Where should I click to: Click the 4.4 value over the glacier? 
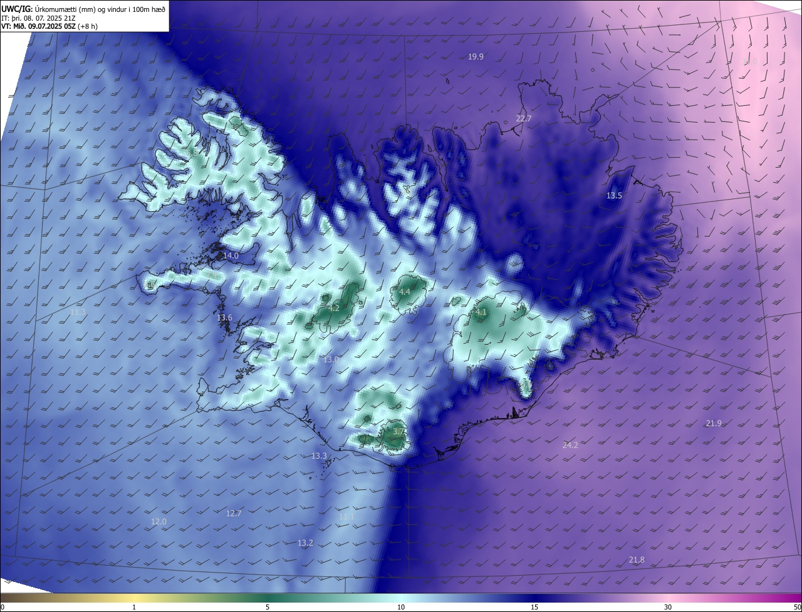tap(405, 292)
